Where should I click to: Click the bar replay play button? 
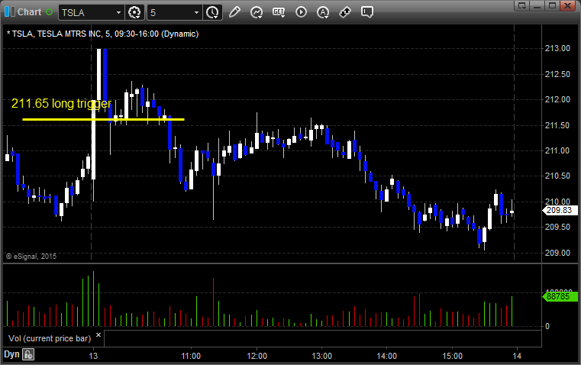(x=301, y=12)
